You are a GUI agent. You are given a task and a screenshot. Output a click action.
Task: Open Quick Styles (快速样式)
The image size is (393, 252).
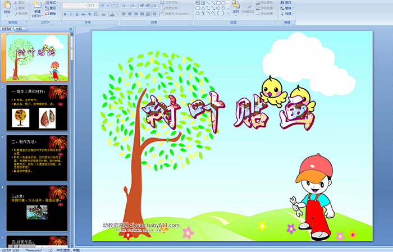(248, 8)
